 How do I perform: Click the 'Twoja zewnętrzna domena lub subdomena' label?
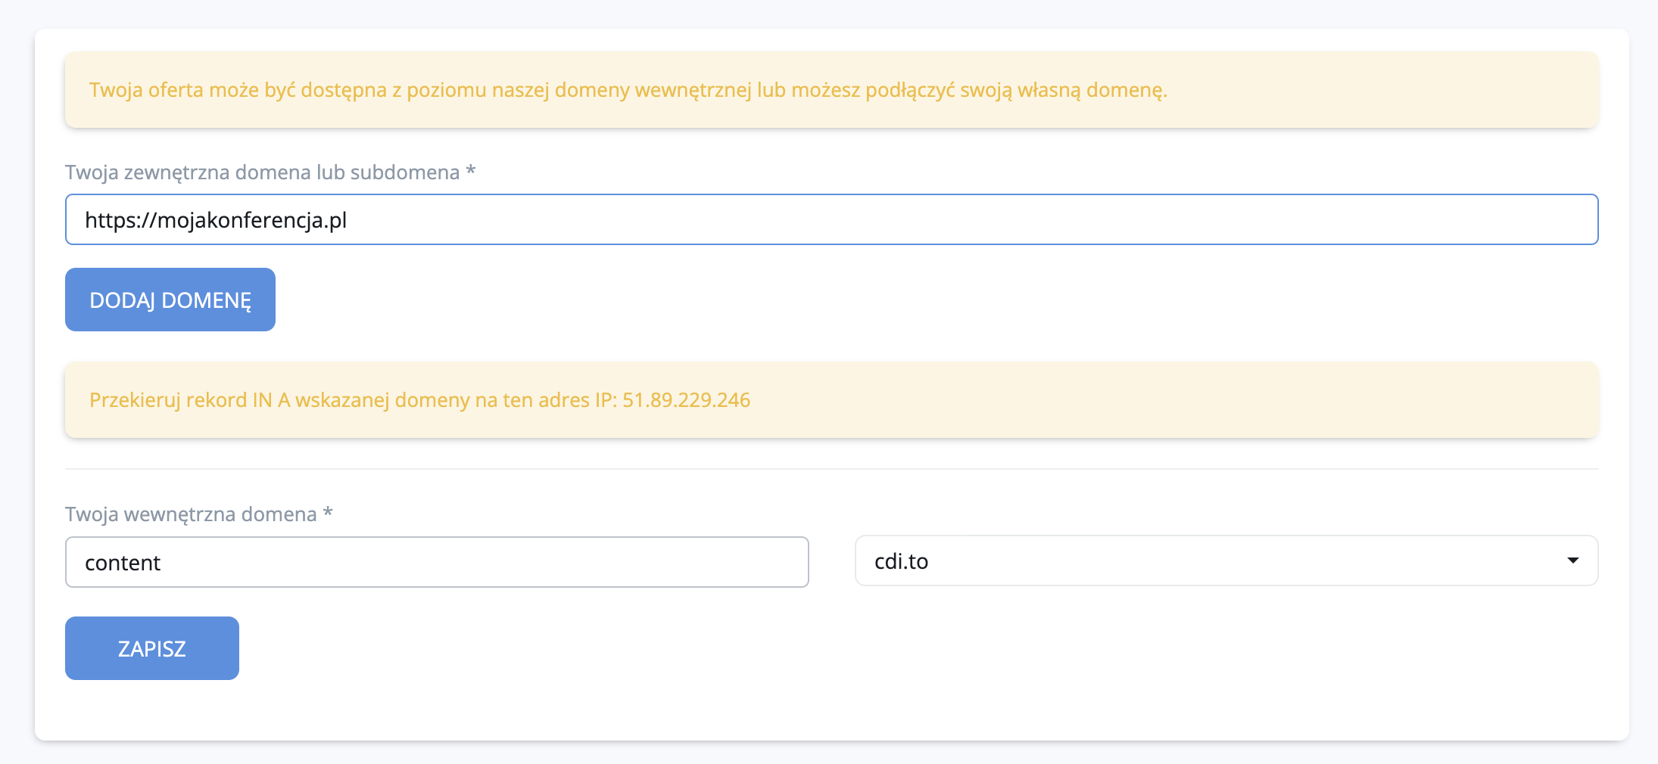(262, 172)
